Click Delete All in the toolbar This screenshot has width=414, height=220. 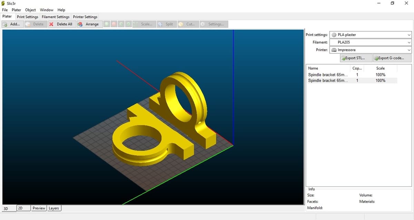point(62,24)
